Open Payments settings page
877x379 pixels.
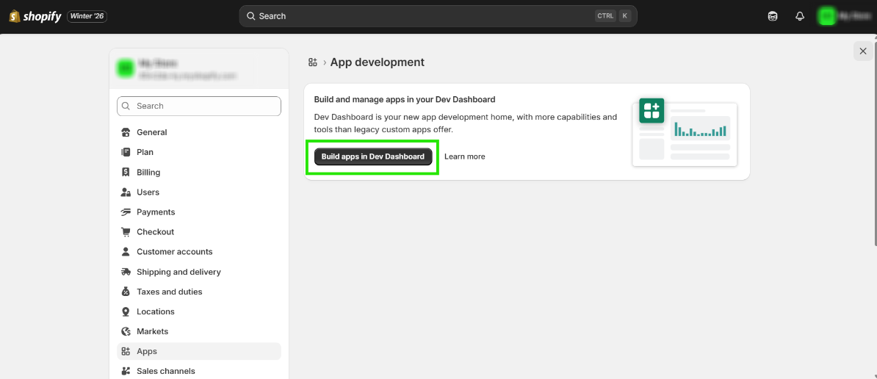156,212
